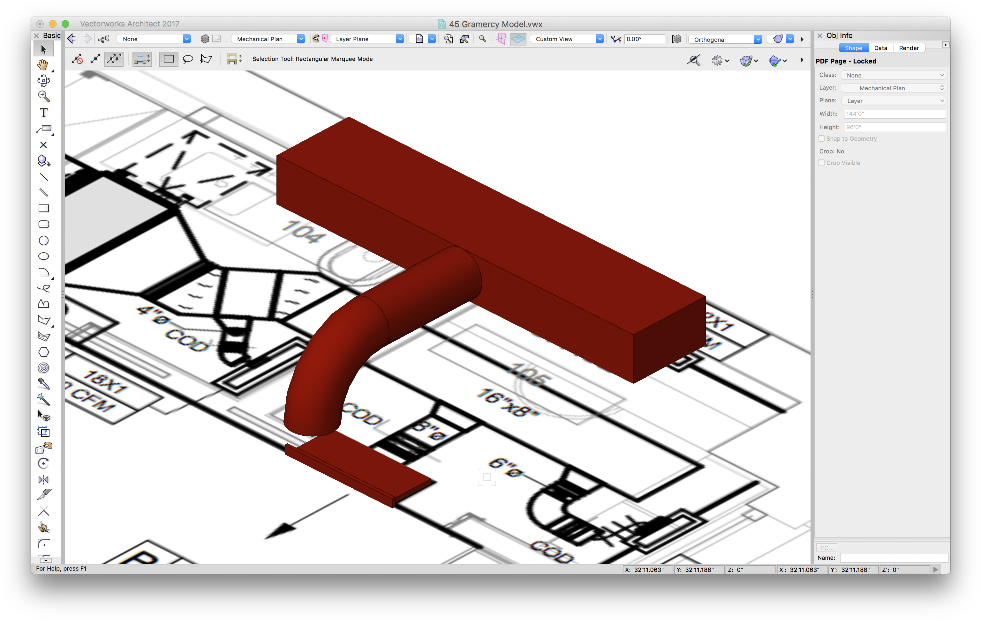Open the Mechanical Plan layer dropdown
Image resolution: width=981 pixels, height=621 pixels.
coord(268,39)
